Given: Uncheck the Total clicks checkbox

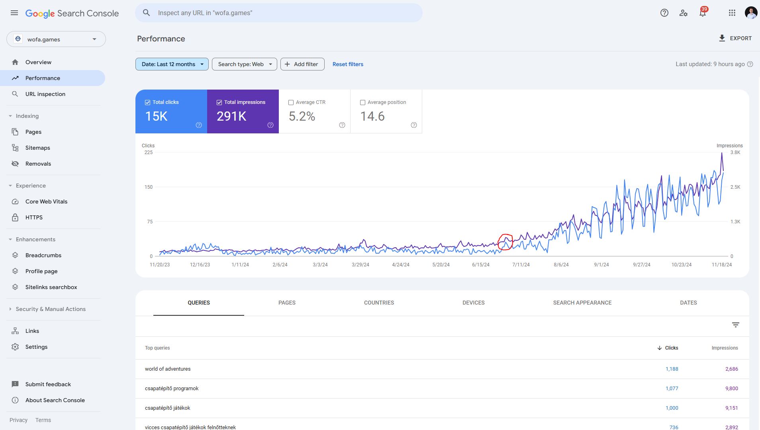Looking at the screenshot, I should (x=147, y=102).
